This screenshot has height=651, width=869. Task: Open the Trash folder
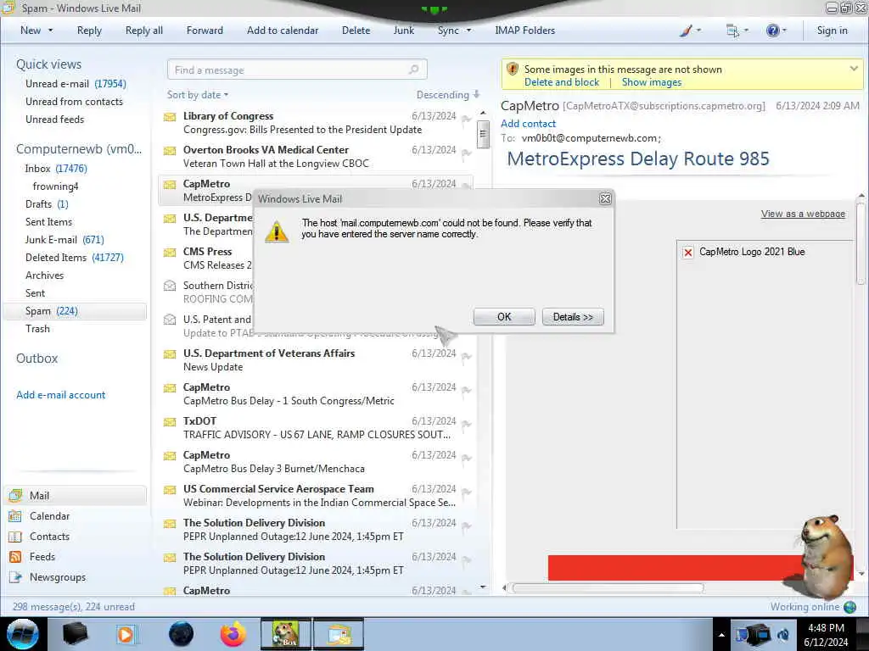click(x=37, y=328)
